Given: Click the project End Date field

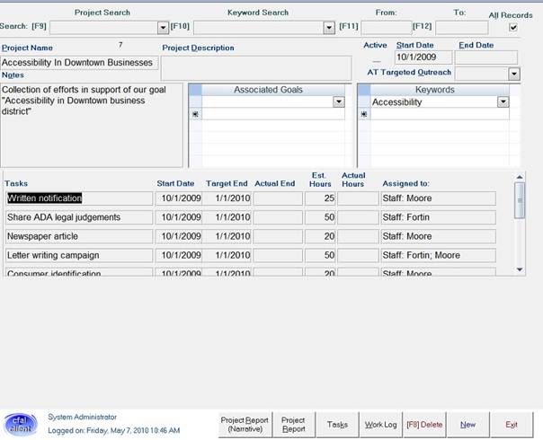Looking at the screenshot, I should [486, 57].
